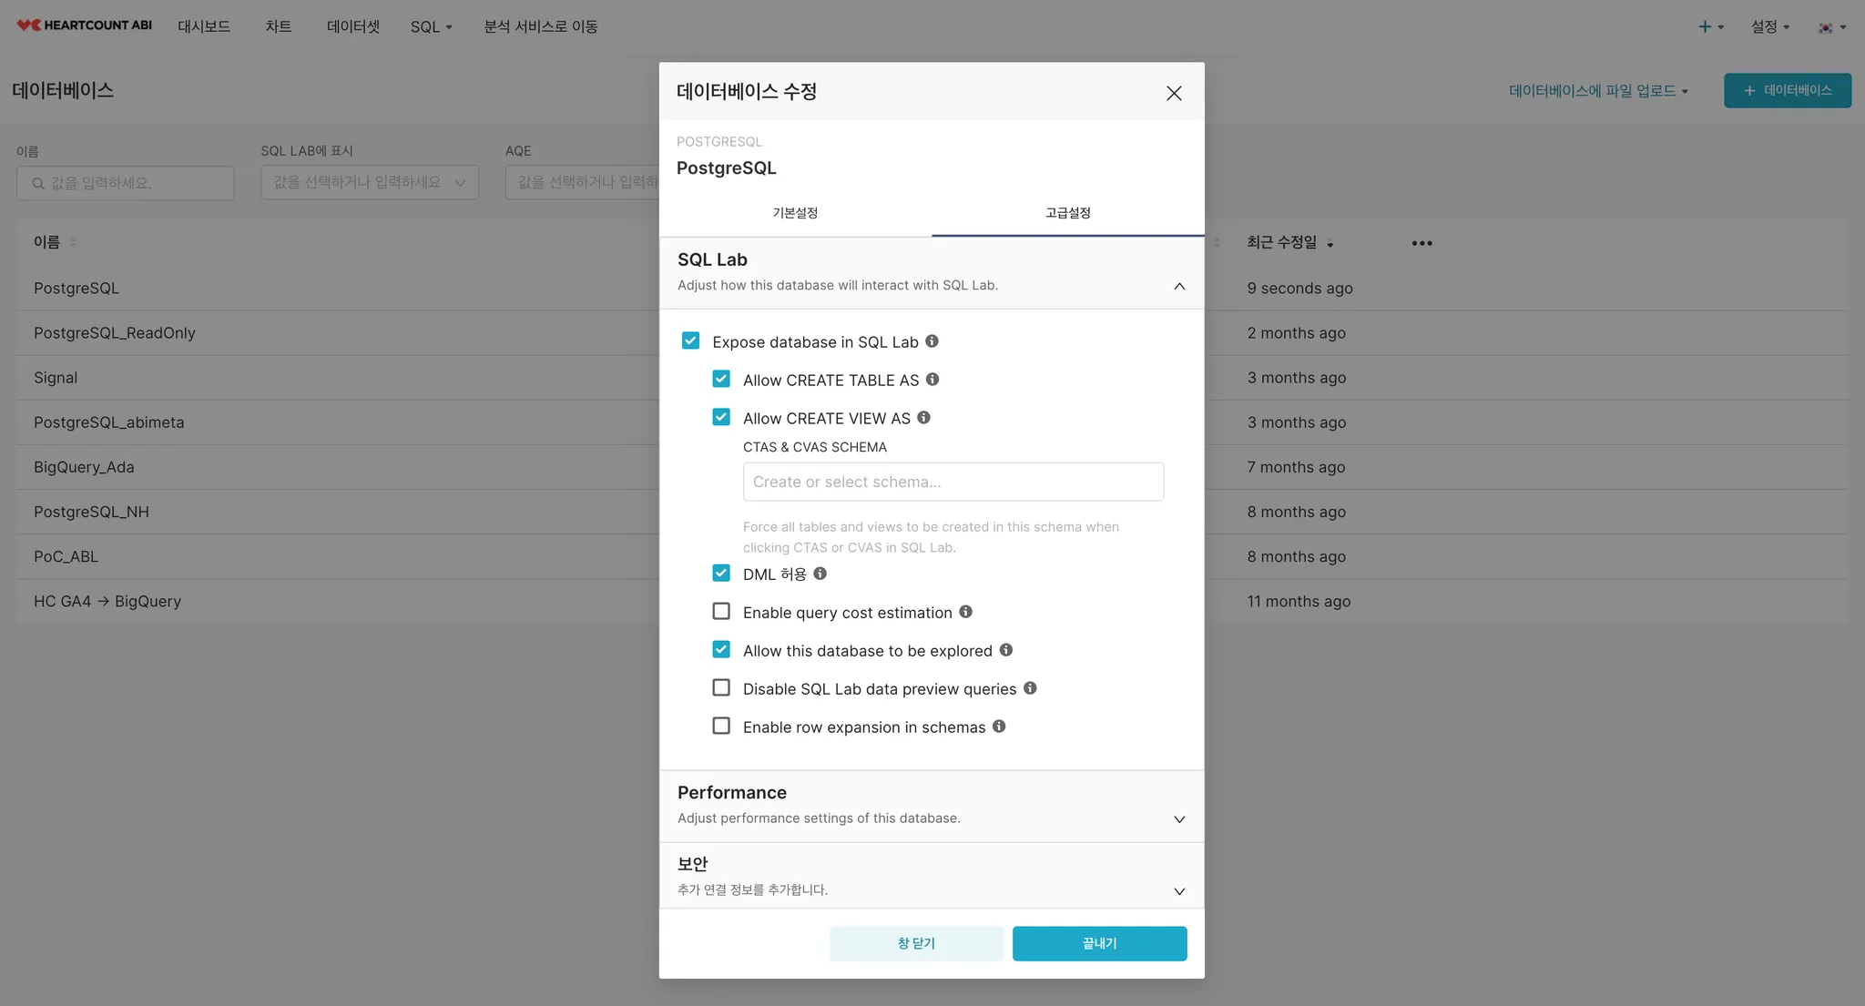
Task: Open the SQL menu in navbar
Action: pos(431,26)
